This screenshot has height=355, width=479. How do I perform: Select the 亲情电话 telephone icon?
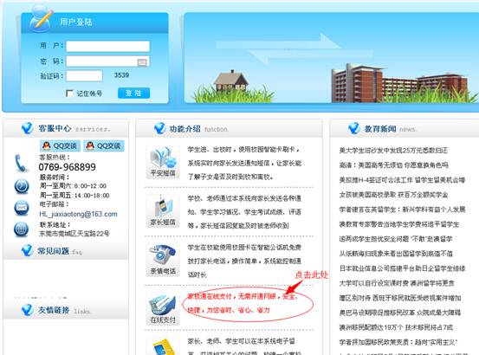pos(163,260)
